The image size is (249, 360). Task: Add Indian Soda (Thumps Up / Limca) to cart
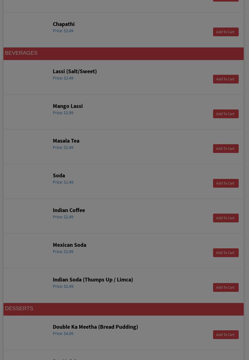pyautogui.click(x=226, y=287)
